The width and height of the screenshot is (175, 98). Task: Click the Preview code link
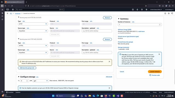[x=154, y=75]
